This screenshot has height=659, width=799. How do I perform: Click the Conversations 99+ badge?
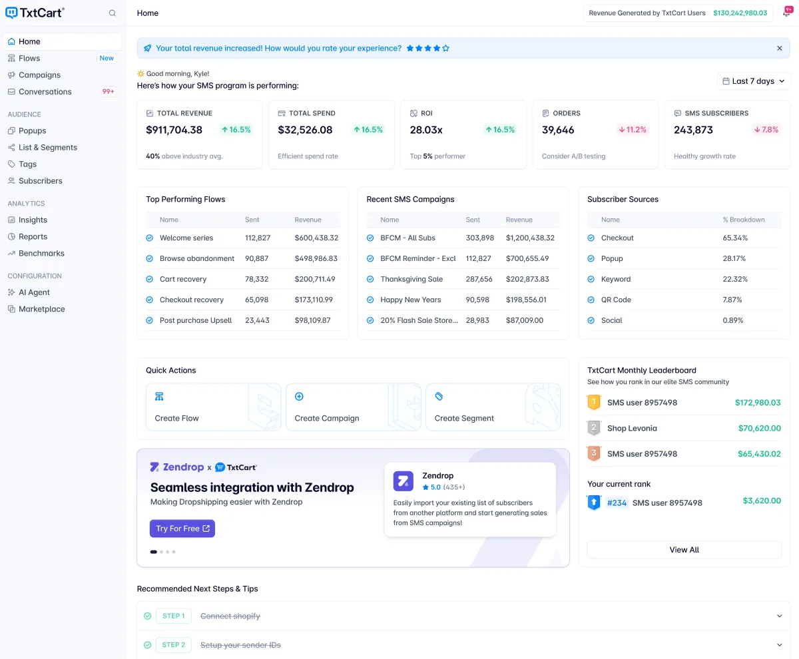pyautogui.click(x=108, y=92)
